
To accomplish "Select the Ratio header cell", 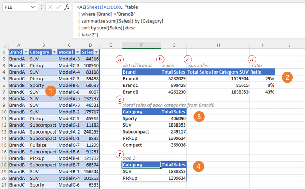I will 262,72.
